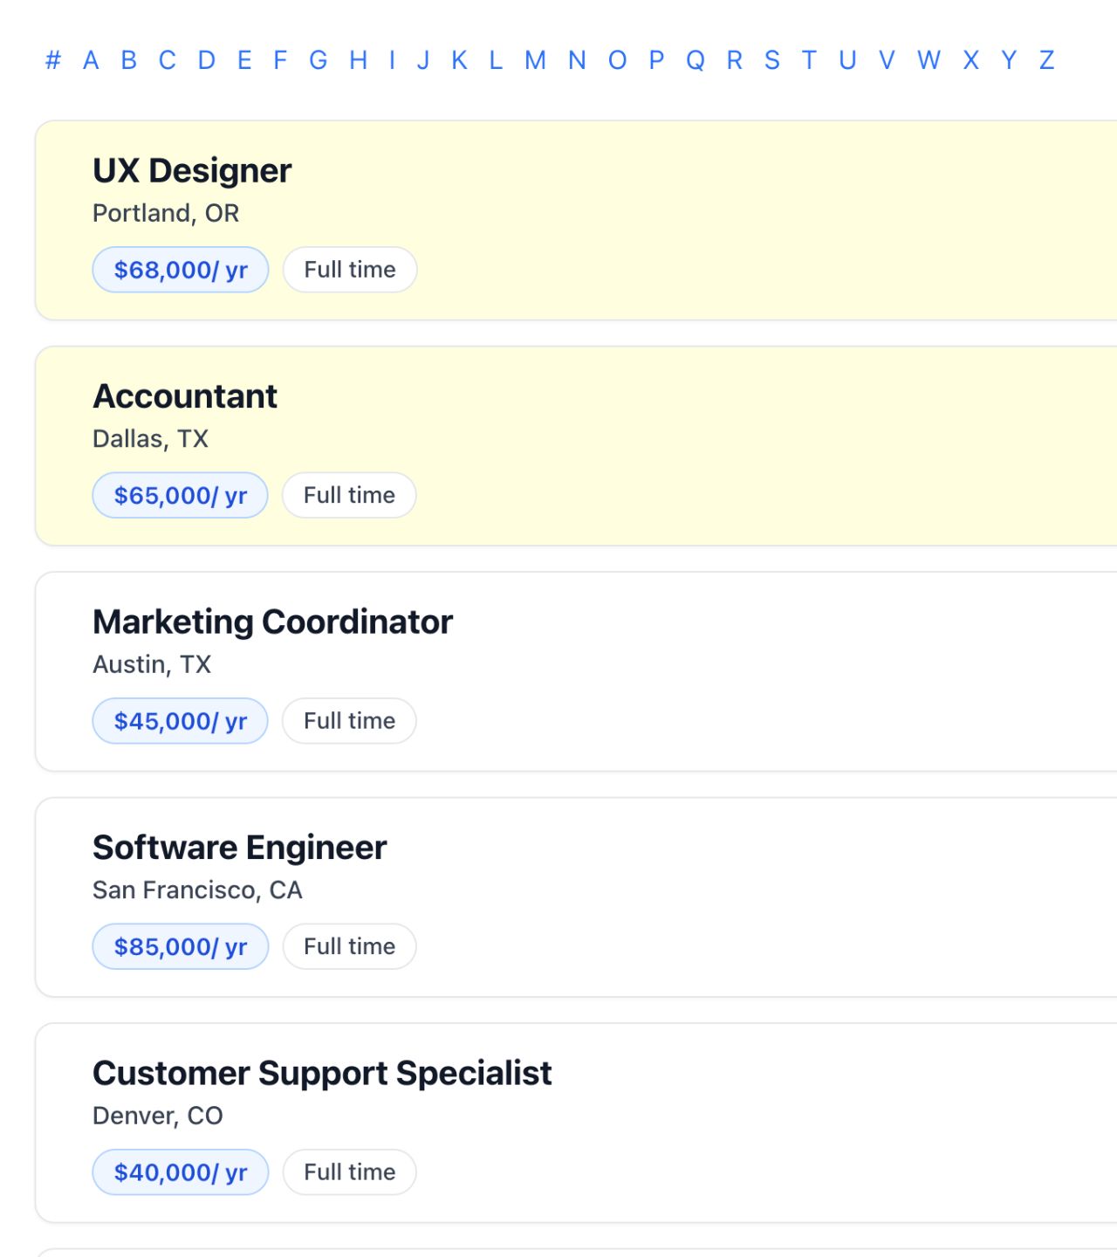Click the $68,000/yr salary badge
Viewport: 1117px width, 1257px height.
(x=179, y=270)
